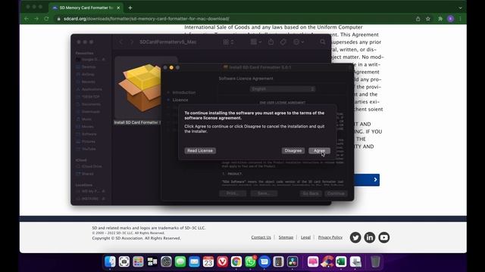Viewport: 485px width, 272px height.
Task: Click dimmed Print button in installer
Action: click(233, 193)
